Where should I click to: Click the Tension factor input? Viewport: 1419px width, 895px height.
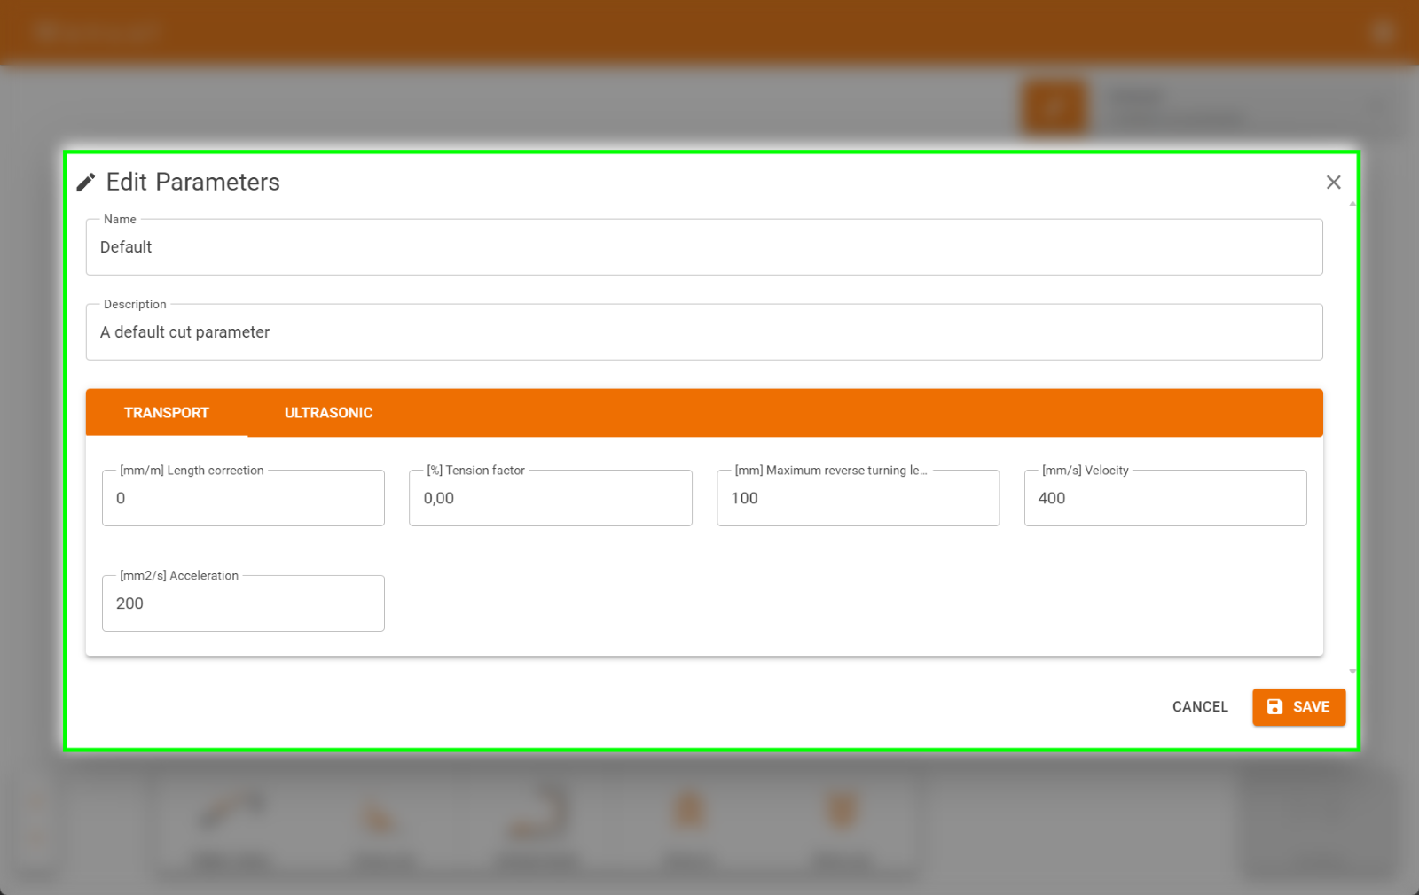[x=550, y=498]
